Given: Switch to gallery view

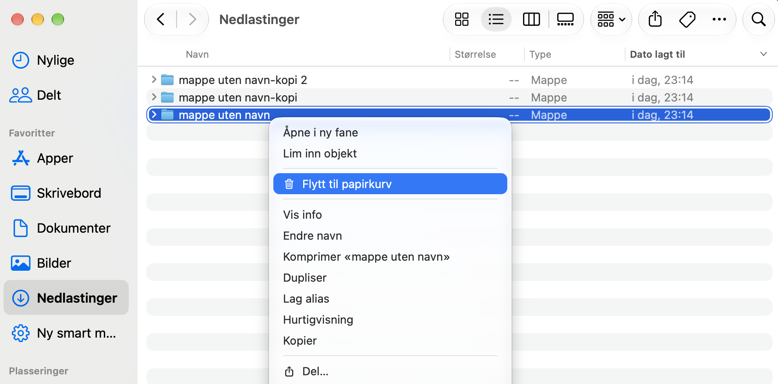Looking at the screenshot, I should pos(565,19).
